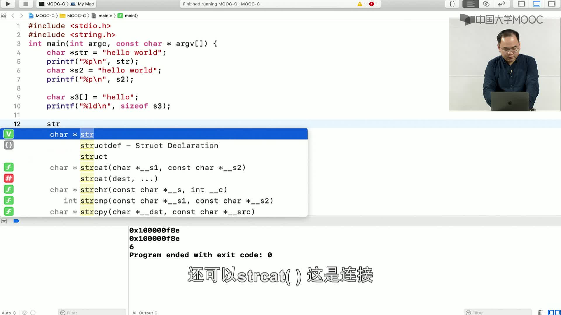
Task: Click the console Filter field
Action: [497, 313]
